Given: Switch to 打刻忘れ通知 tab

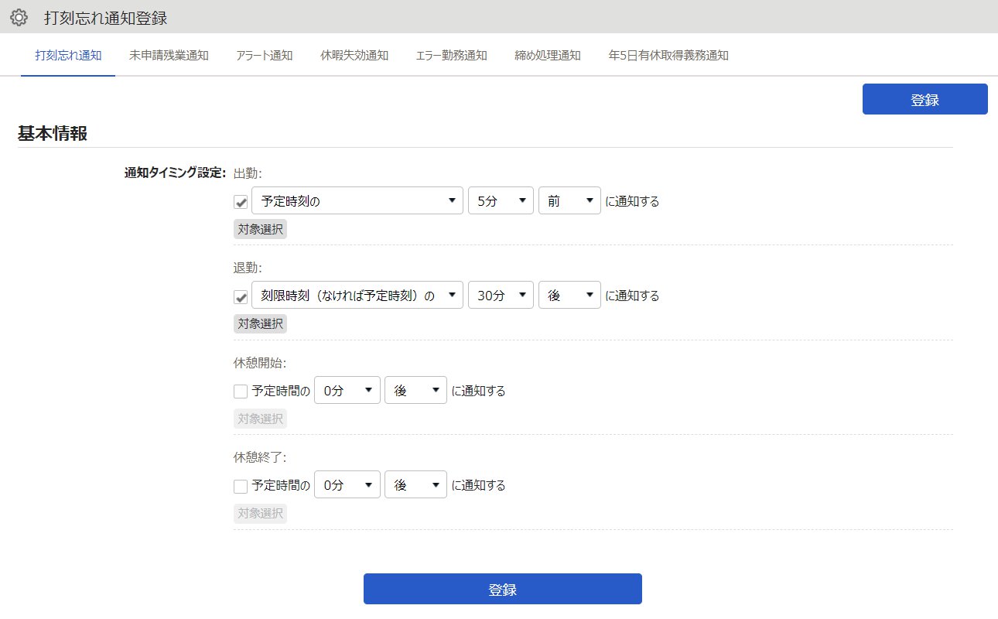Looking at the screenshot, I should (68, 55).
